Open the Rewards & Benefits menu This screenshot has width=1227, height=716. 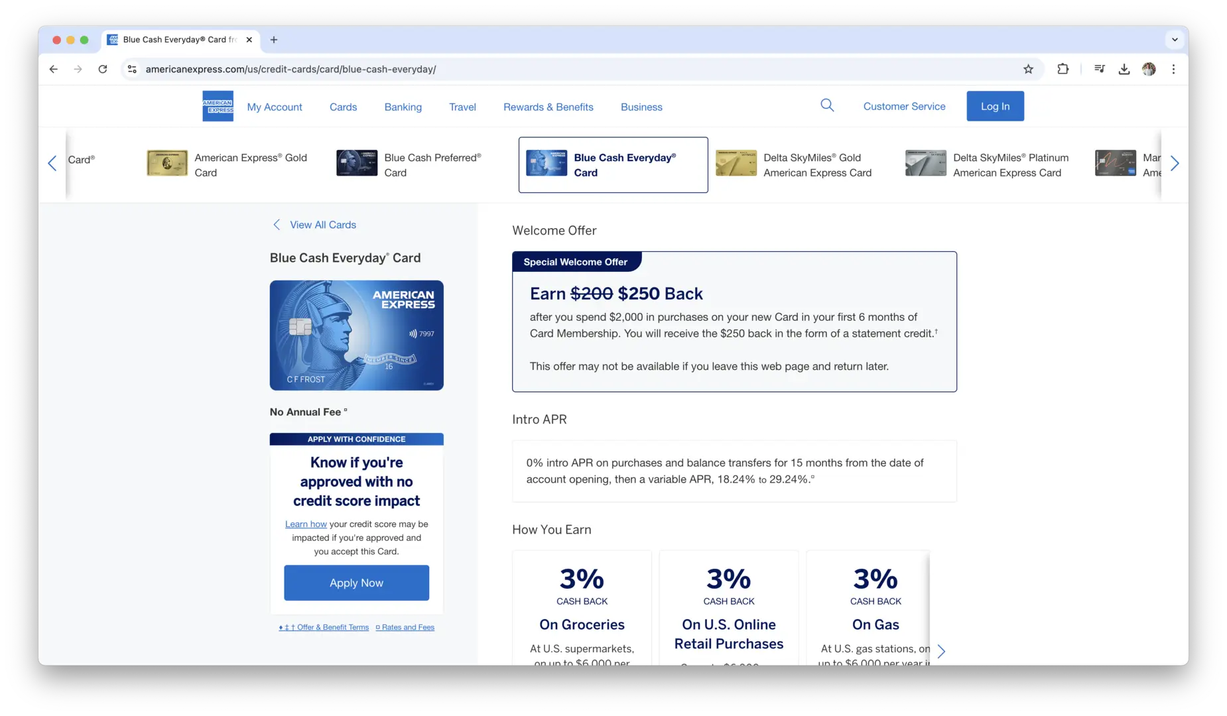pos(549,107)
